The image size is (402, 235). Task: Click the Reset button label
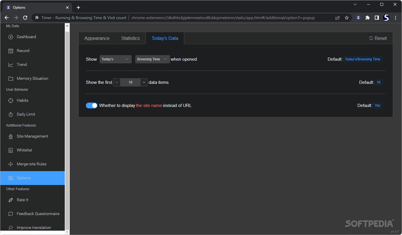click(x=381, y=38)
